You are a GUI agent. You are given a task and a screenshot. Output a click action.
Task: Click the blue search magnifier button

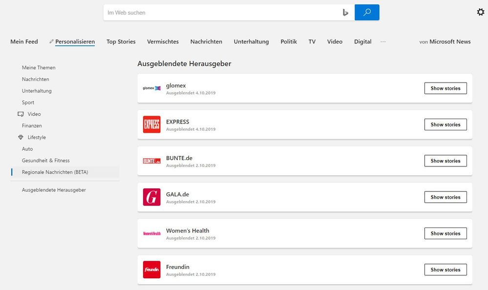pyautogui.click(x=367, y=12)
